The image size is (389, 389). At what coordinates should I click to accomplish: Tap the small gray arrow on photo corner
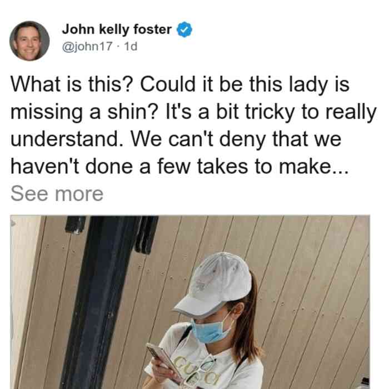click(x=13, y=223)
